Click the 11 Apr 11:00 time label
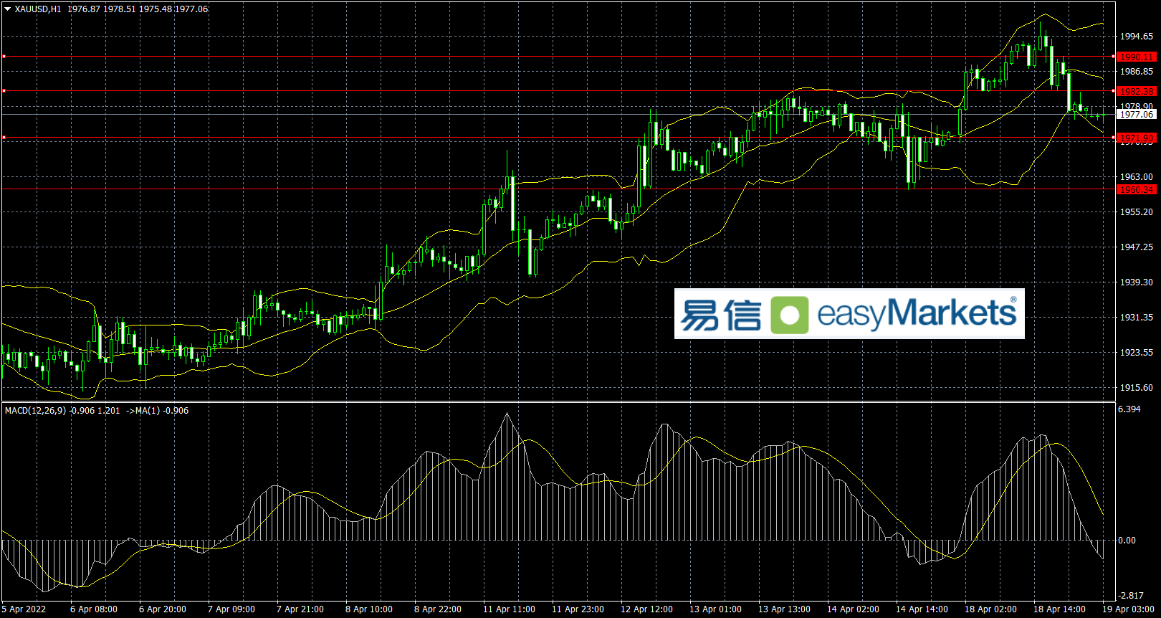The height and width of the screenshot is (618, 1161). [509, 609]
